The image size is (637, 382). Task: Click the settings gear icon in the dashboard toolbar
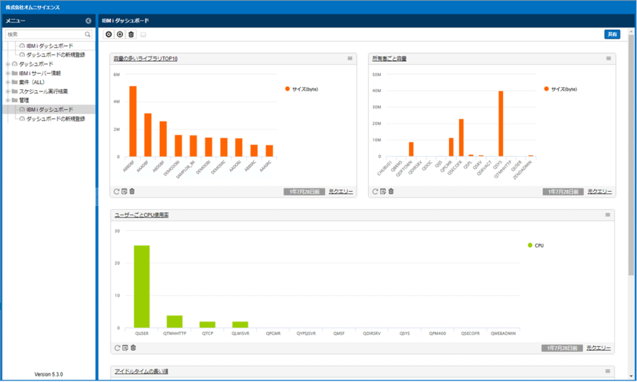tap(108, 34)
